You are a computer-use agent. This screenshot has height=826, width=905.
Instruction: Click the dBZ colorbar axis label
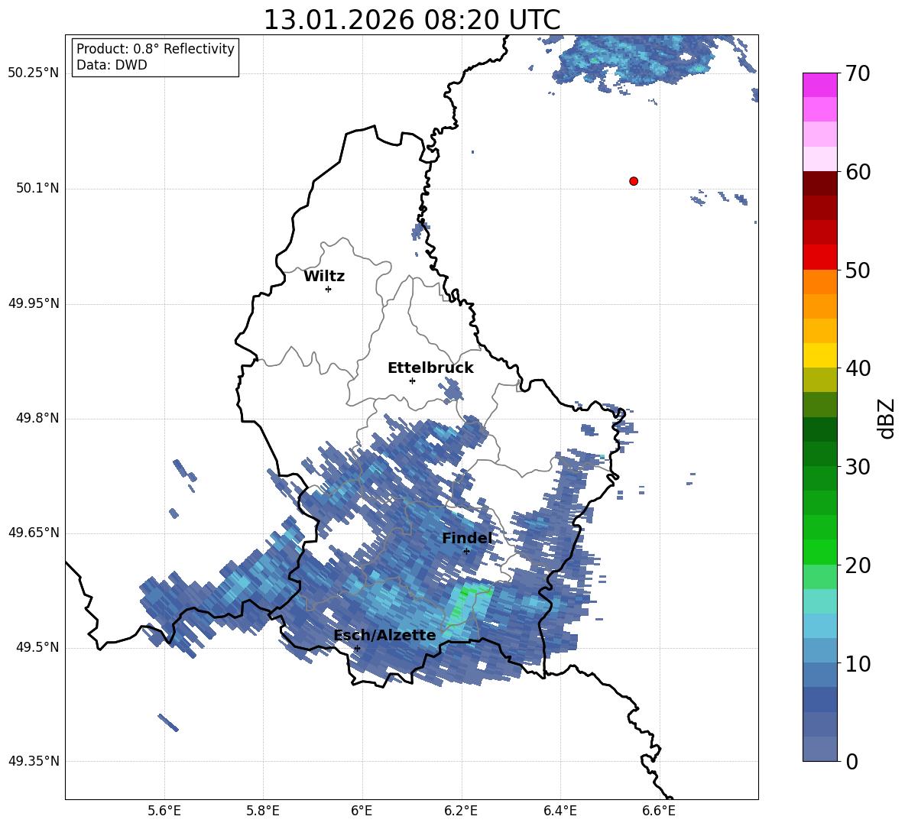point(886,418)
